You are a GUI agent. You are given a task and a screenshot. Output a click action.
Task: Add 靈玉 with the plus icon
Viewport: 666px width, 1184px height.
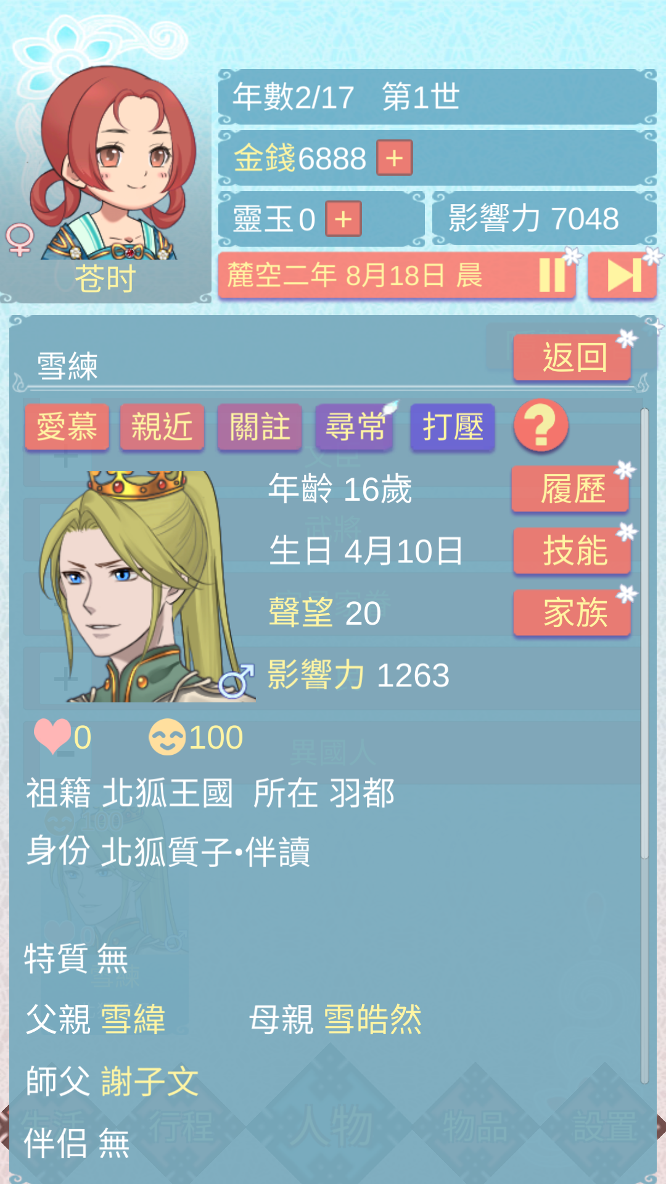point(343,219)
